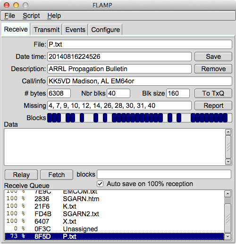Image resolution: width=236 pixels, height=244 pixels.
Task: Click the Save button
Action: click(213, 57)
